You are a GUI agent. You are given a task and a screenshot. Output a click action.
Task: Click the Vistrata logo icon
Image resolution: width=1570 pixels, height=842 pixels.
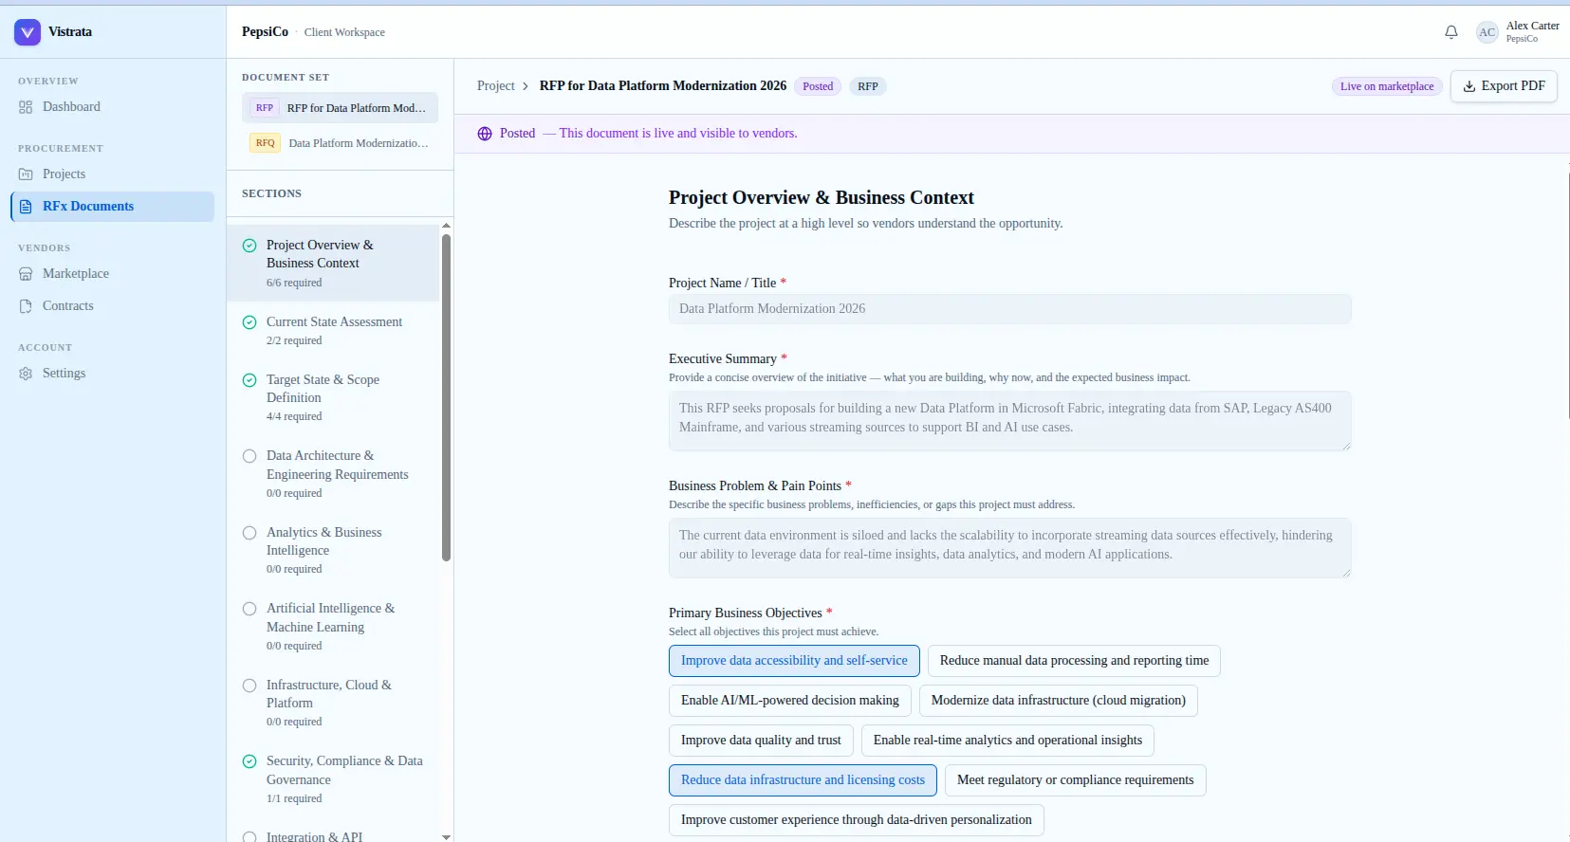[28, 32]
